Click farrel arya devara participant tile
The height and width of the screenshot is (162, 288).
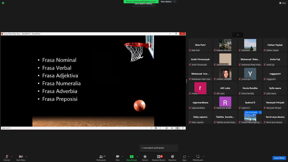[x=275, y=117]
